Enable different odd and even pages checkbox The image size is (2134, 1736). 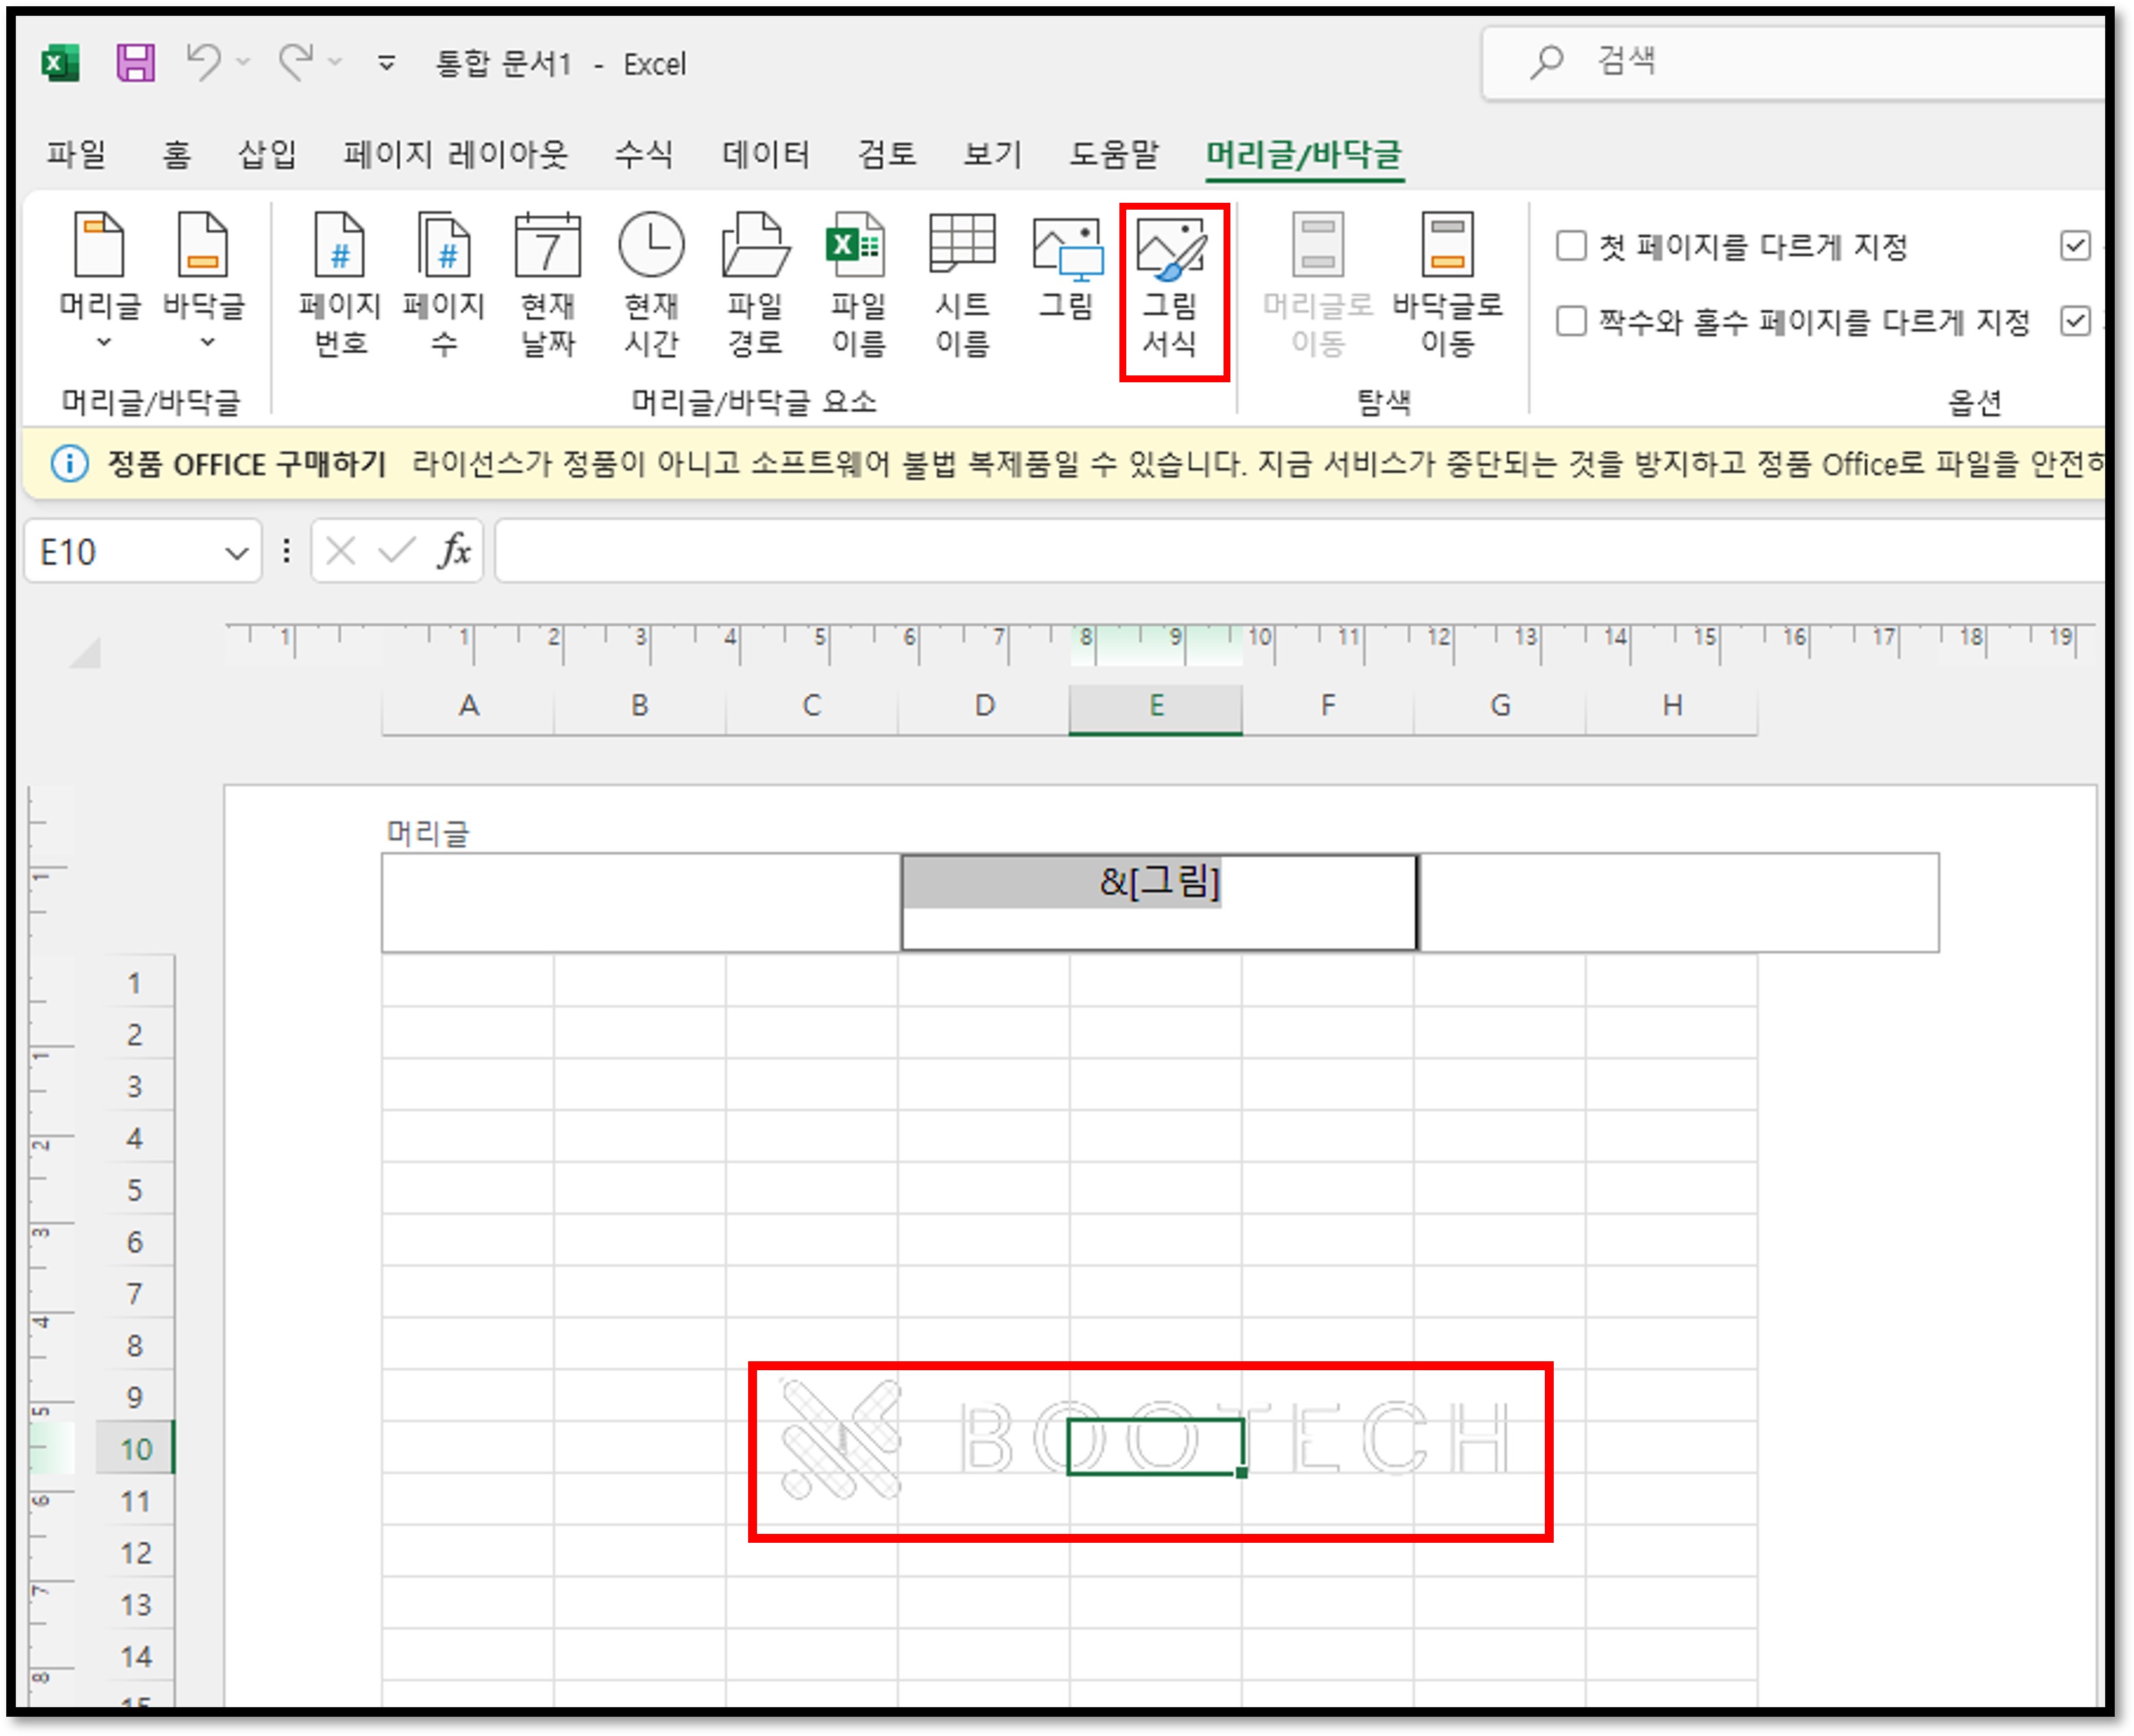point(1571,322)
